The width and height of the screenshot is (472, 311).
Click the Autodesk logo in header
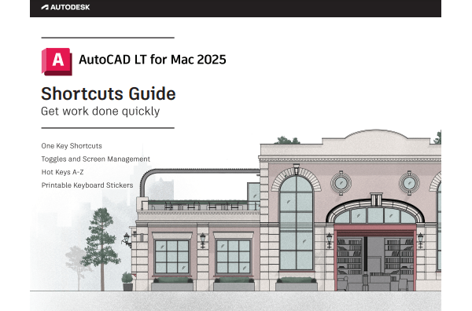pyautogui.click(x=65, y=7)
